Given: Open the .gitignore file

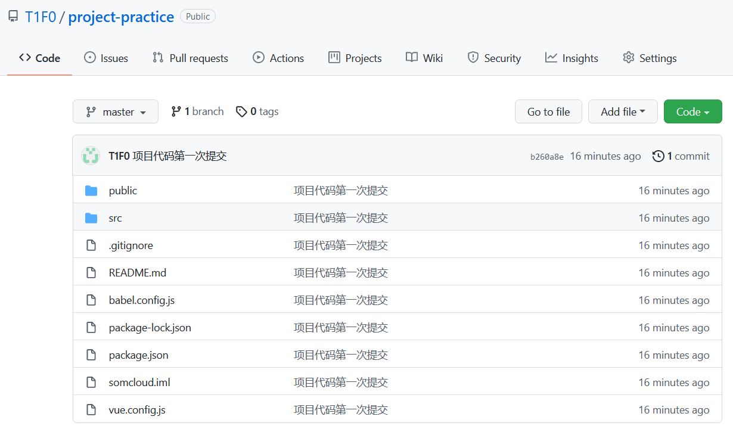Looking at the screenshot, I should 131,245.
